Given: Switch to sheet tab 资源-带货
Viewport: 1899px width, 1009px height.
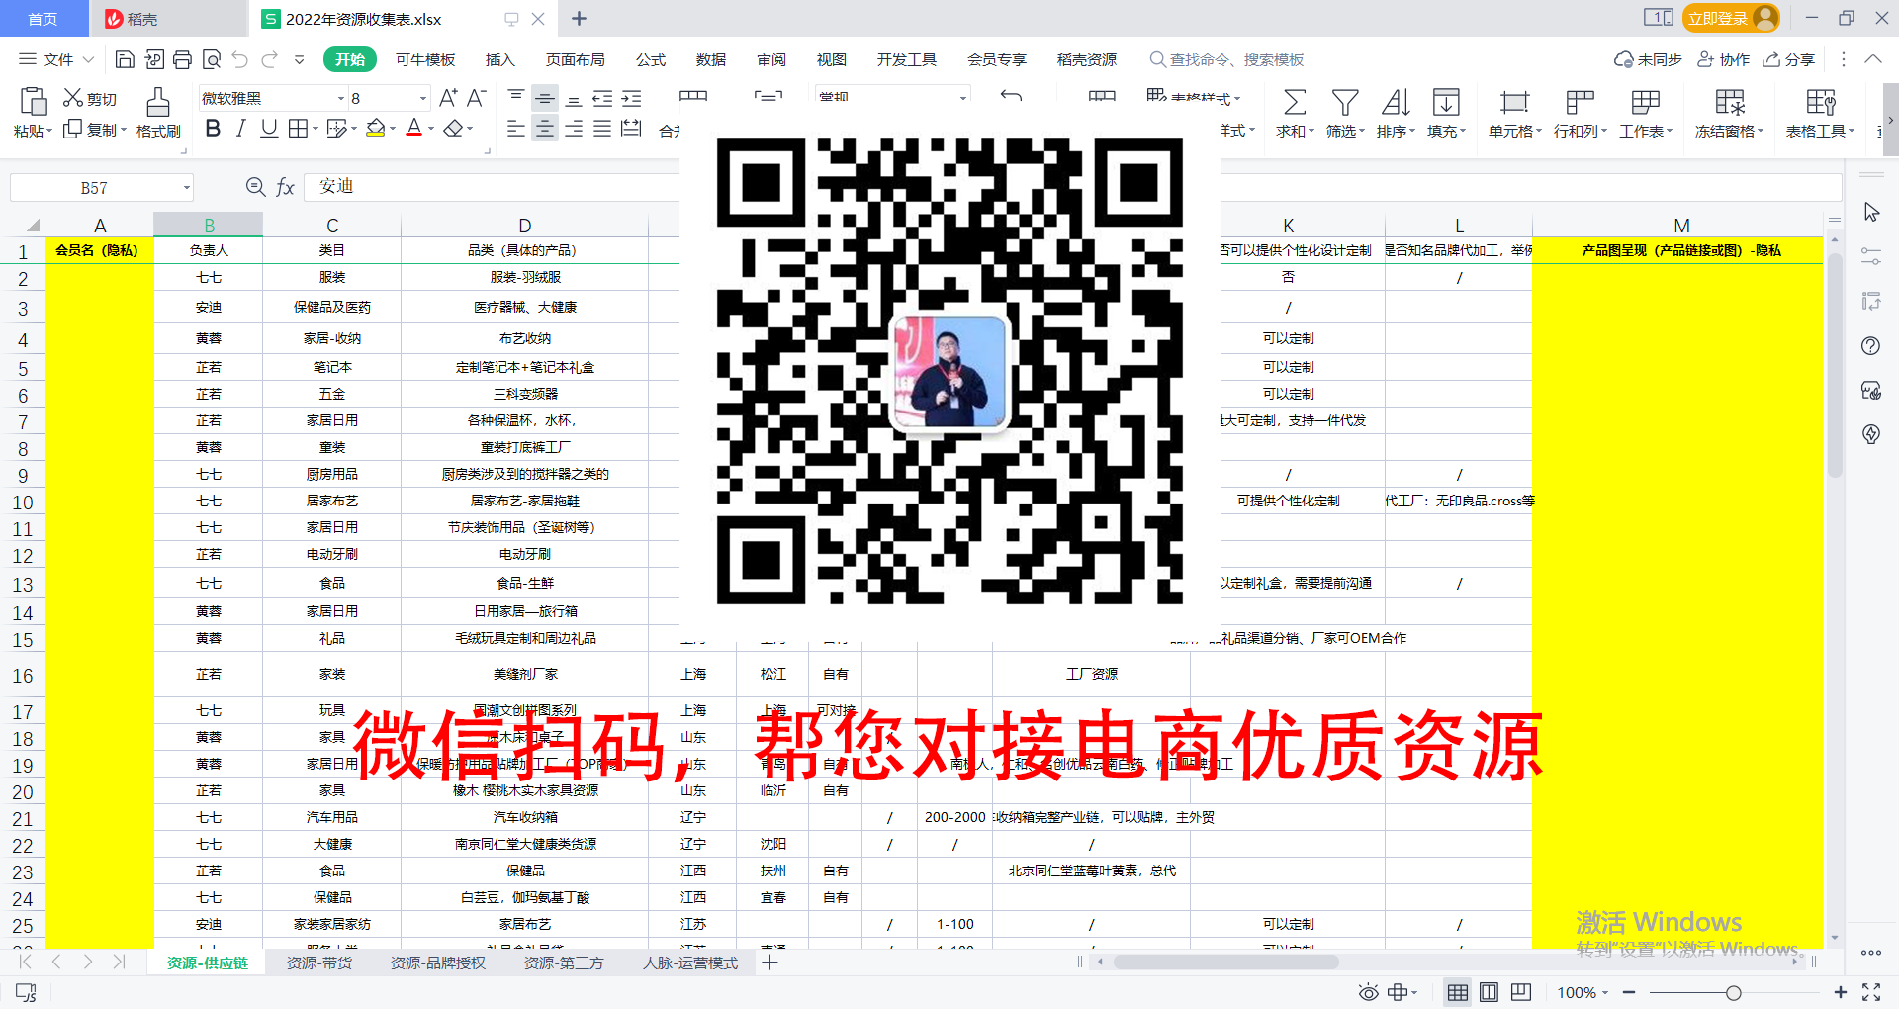Looking at the screenshot, I should [x=318, y=963].
